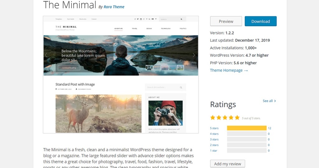
Task: Select the Adventure menu item in preview
Action: (x=118, y=28)
